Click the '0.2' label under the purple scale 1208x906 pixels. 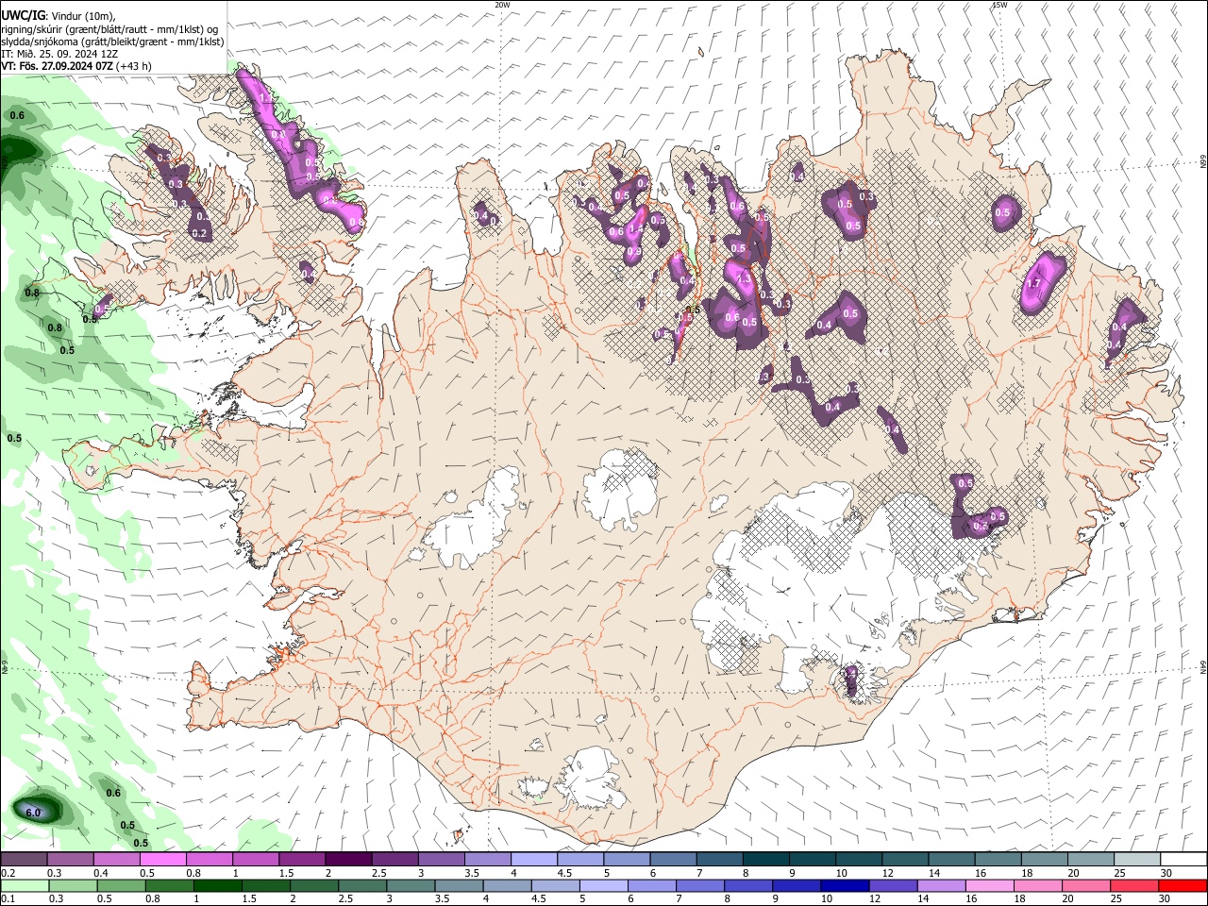coord(8,873)
